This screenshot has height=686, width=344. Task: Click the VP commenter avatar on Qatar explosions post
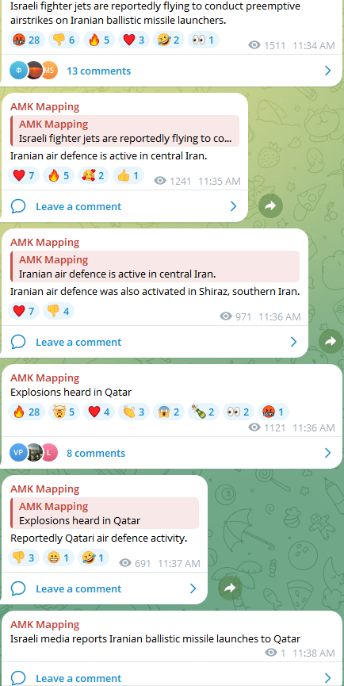coord(18,453)
